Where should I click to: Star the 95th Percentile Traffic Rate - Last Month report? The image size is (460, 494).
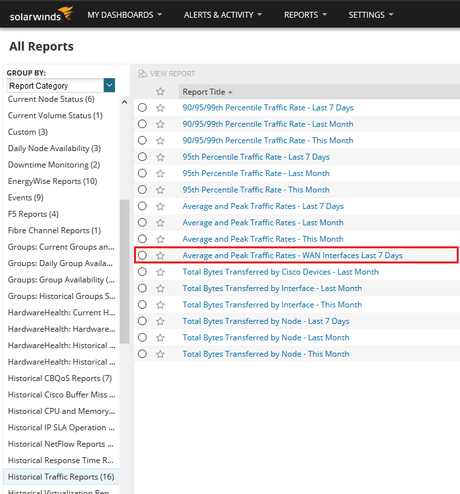[160, 173]
